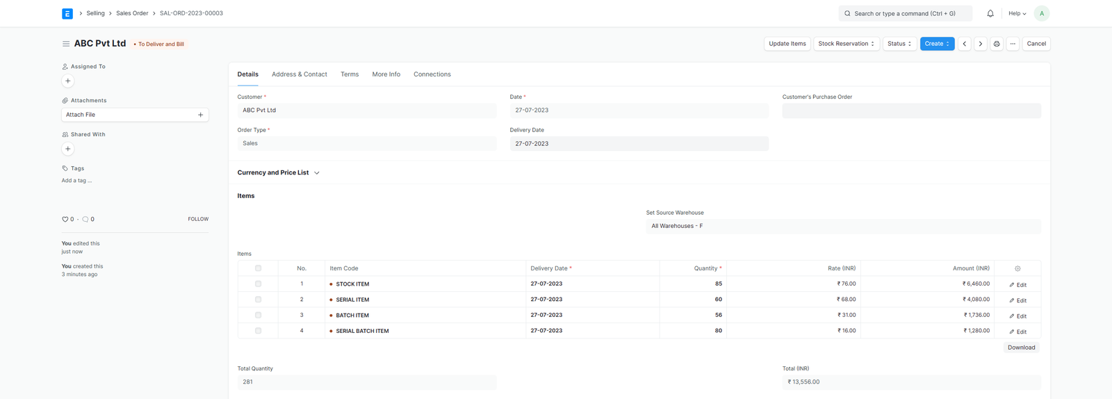Navigate to Selling breadcrumb
This screenshot has height=399, width=1112.
click(95, 13)
